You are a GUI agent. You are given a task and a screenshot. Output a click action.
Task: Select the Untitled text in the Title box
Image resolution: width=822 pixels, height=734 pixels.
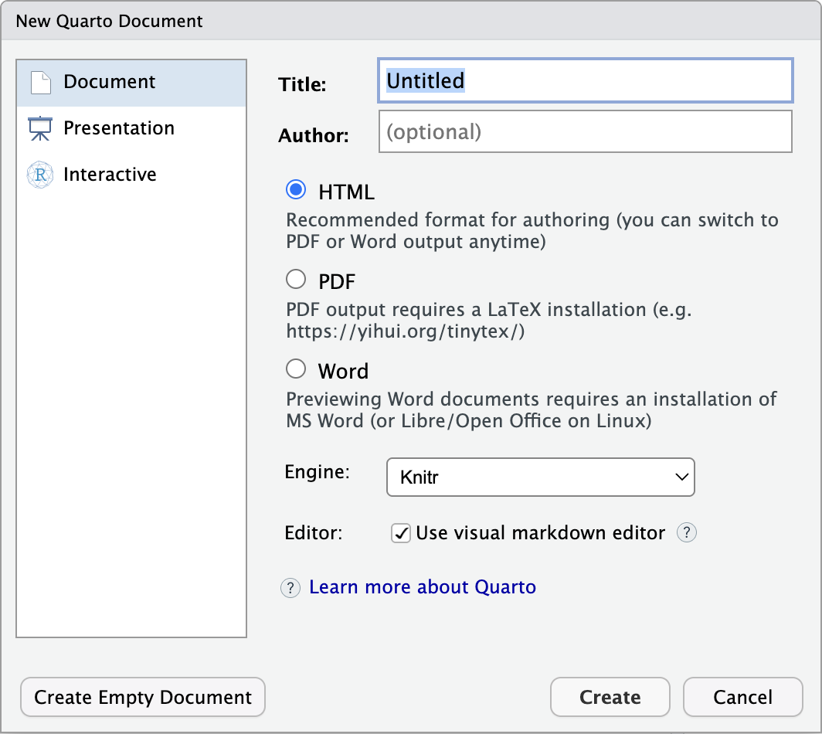[x=425, y=80]
